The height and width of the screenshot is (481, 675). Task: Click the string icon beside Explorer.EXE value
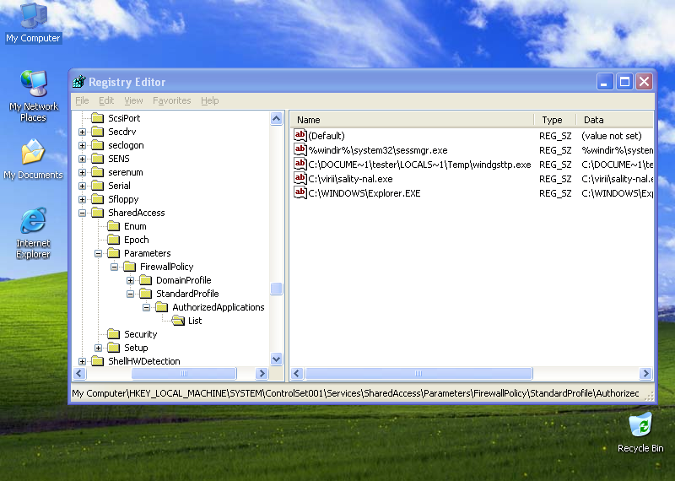(x=300, y=192)
